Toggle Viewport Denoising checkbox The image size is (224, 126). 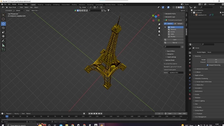coord(208,65)
